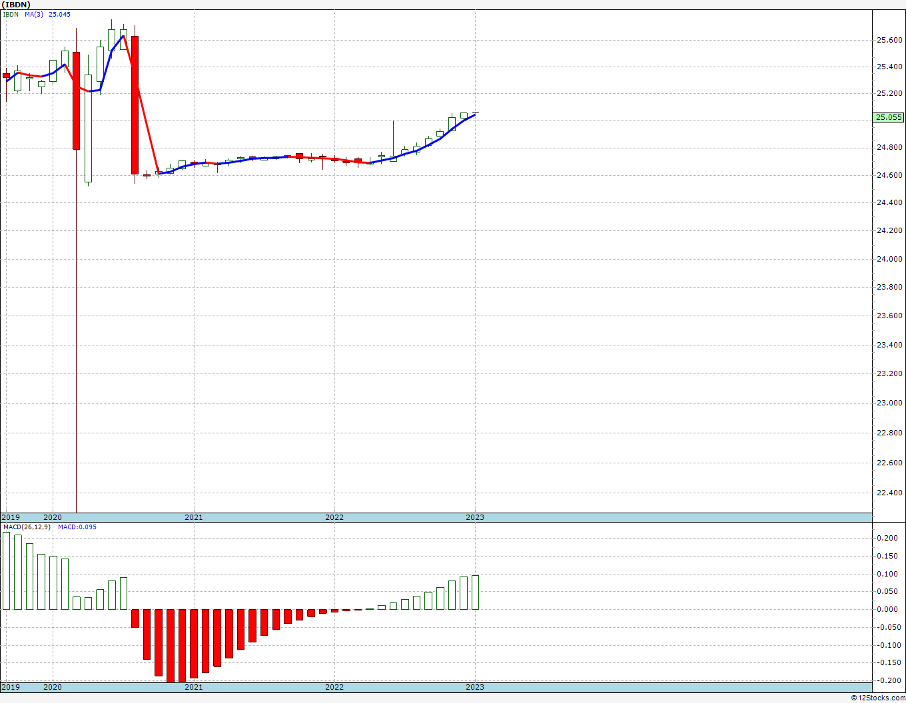Screen dimensions: 906x703
Task: Click the "23.400" price axis label
Action: [889, 345]
